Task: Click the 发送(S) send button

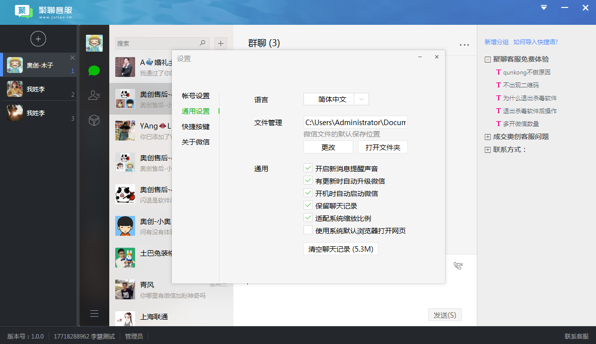Action: coord(445,315)
